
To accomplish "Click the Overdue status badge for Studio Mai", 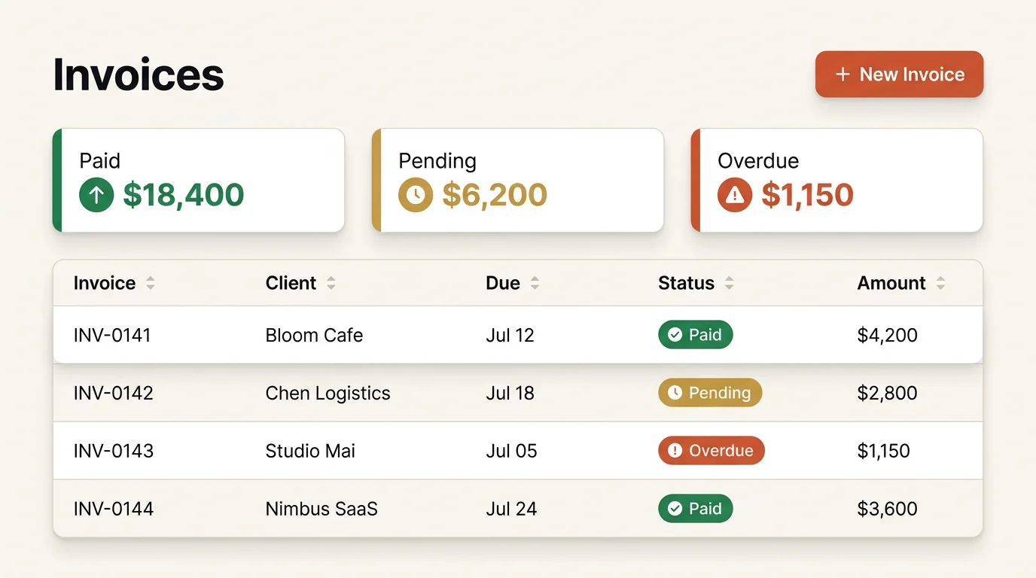I will [x=711, y=451].
